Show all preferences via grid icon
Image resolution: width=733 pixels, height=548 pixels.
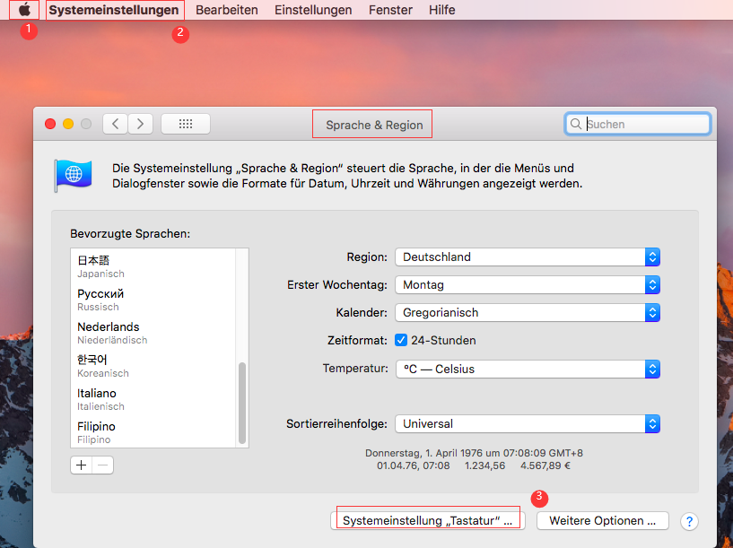coord(186,124)
